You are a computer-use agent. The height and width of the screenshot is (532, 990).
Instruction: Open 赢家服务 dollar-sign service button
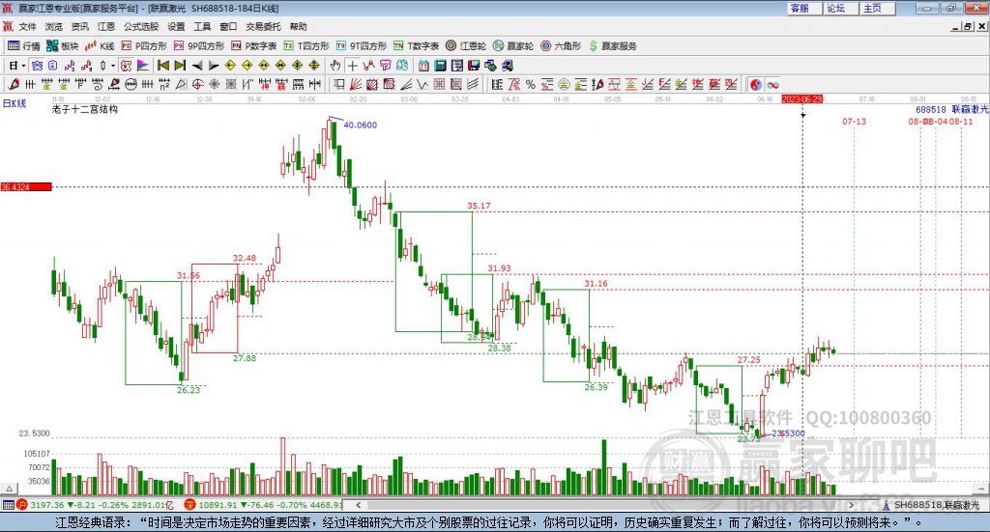(612, 46)
